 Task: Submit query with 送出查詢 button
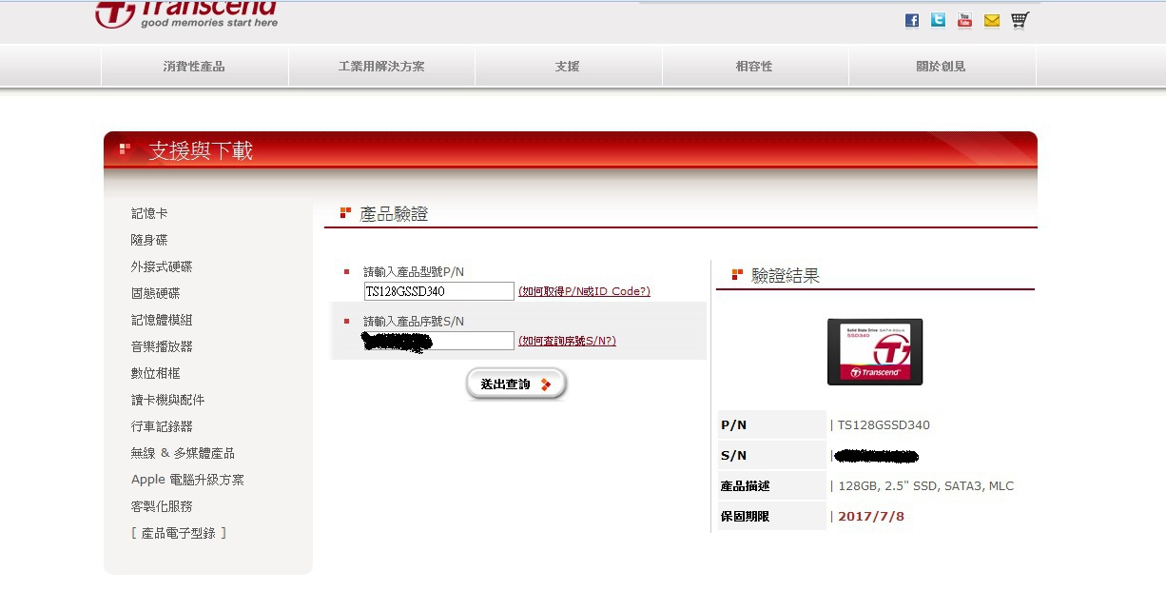[516, 384]
